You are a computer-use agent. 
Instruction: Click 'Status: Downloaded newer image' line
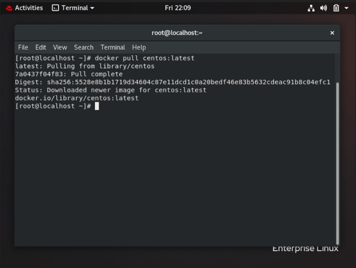point(111,90)
